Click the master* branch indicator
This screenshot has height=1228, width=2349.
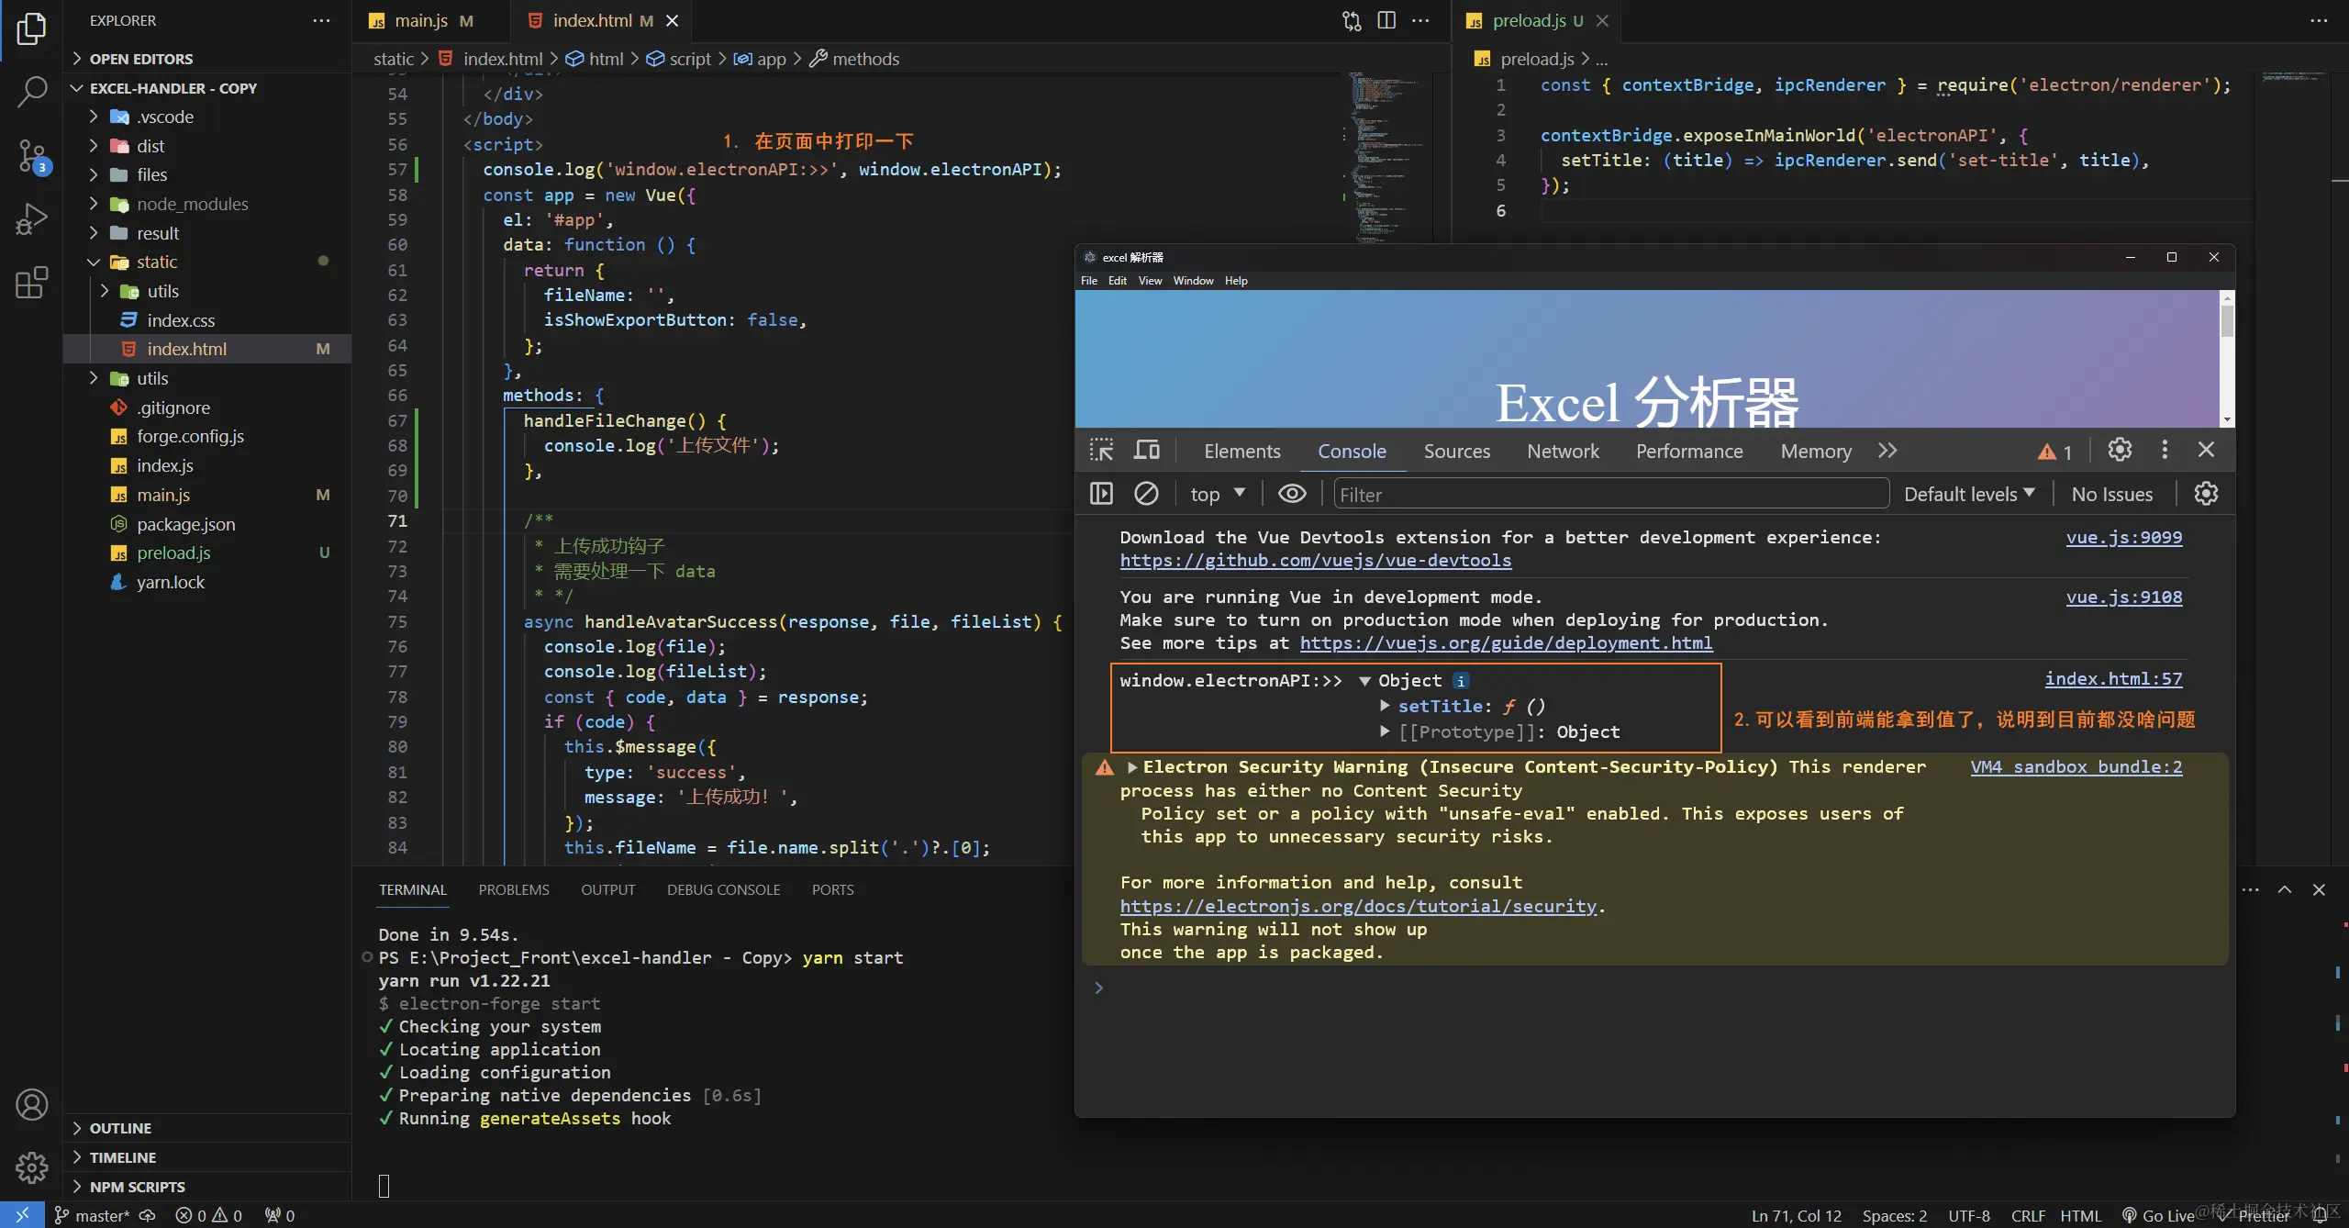click(x=93, y=1215)
